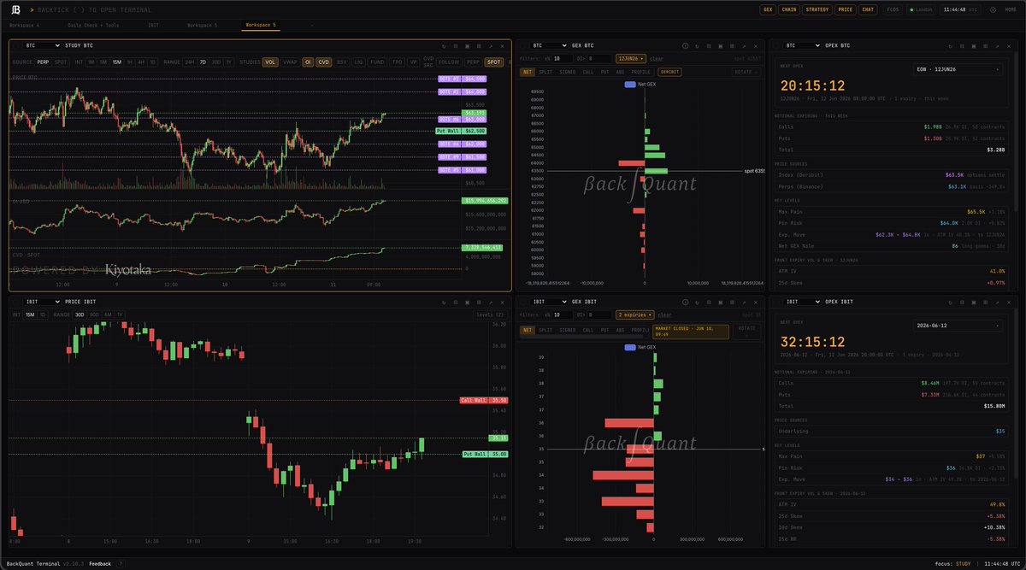This screenshot has height=570, width=1026.
Task: Click the DERIBIT exchange button
Action: 669,72
